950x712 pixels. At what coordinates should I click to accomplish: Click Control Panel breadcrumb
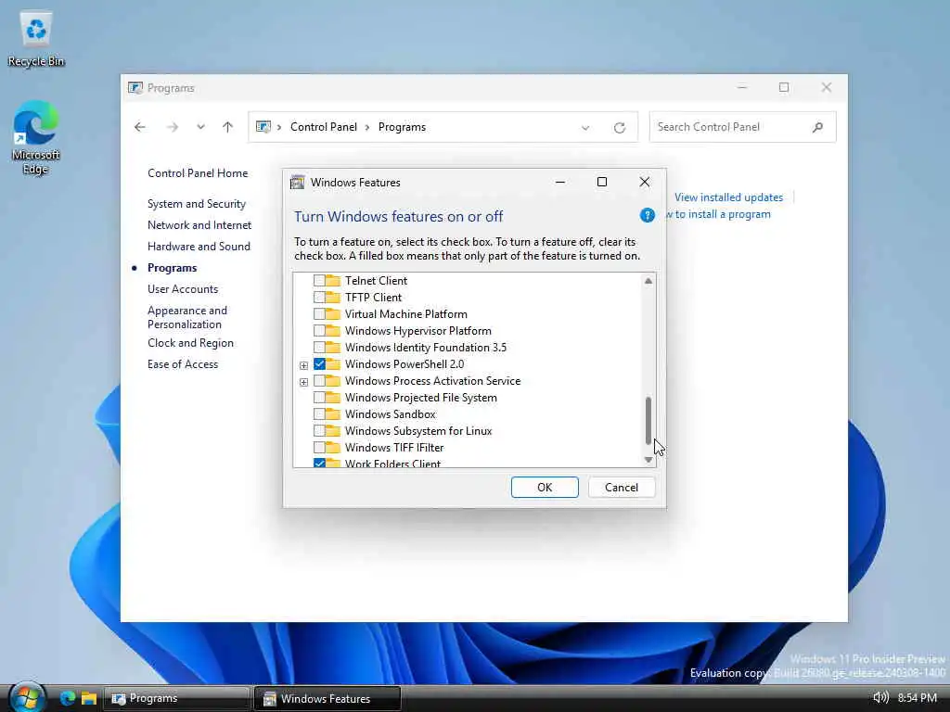tap(324, 127)
